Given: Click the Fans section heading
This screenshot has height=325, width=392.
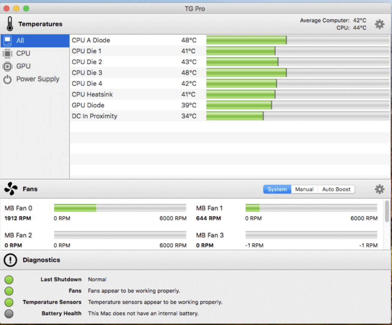Looking at the screenshot, I should click(x=30, y=189).
